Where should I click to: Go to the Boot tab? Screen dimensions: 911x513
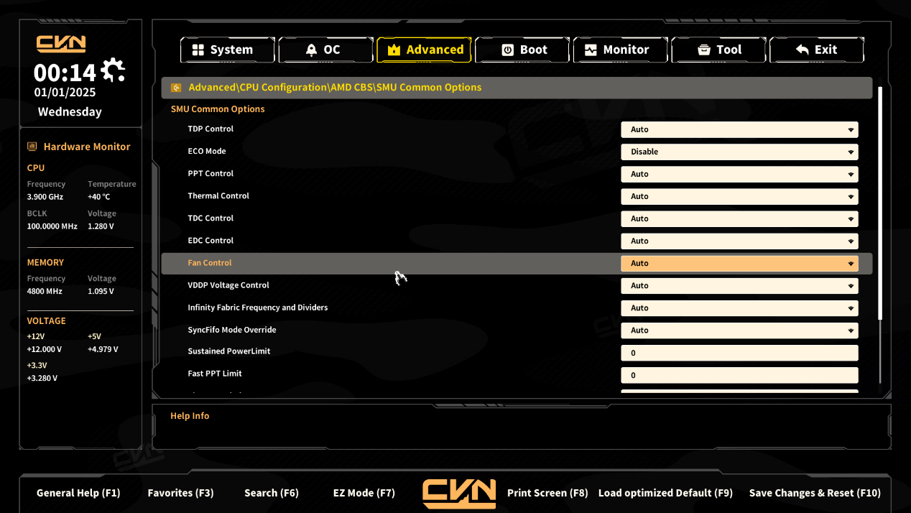(x=522, y=50)
